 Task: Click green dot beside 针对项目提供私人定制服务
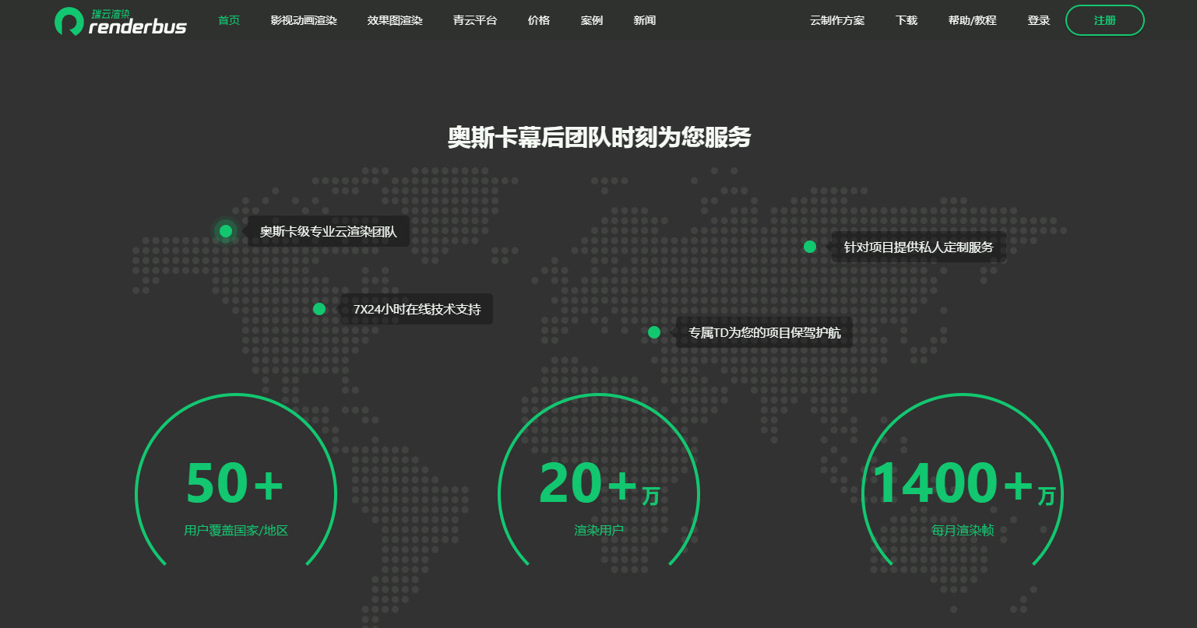pyautogui.click(x=810, y=247)
